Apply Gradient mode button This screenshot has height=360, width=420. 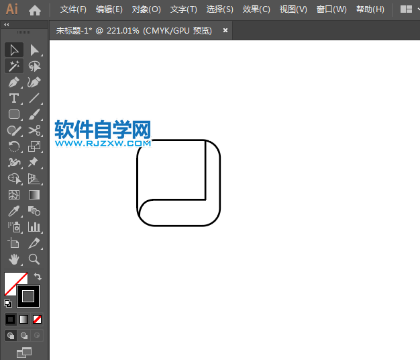tap(24, 319)
